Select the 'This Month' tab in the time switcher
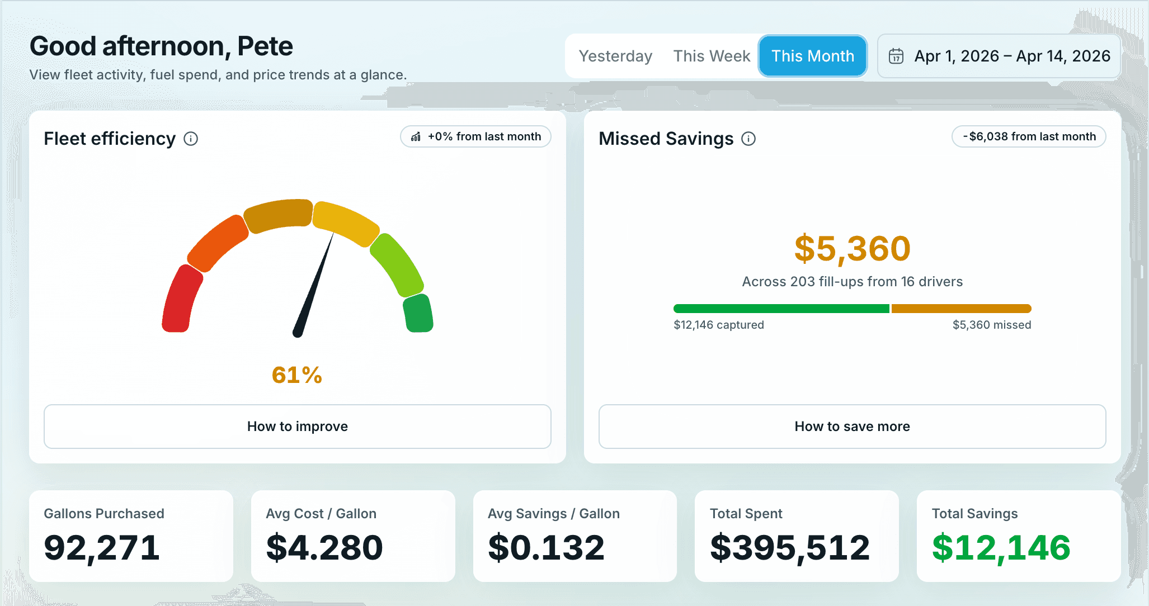Viewport: 1149px width, 606px height. (x=812, y=56)
